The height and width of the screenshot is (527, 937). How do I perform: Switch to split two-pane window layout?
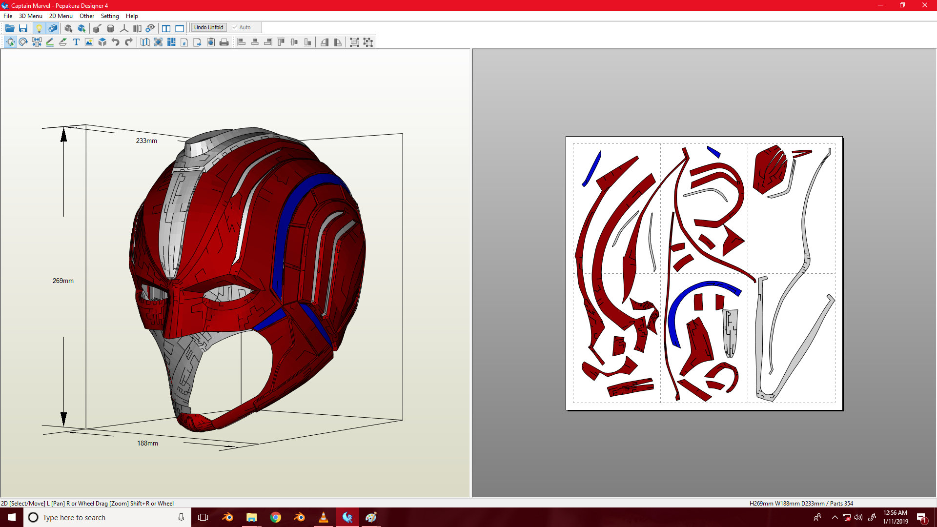pyautogui.click(x=166, y=28)
